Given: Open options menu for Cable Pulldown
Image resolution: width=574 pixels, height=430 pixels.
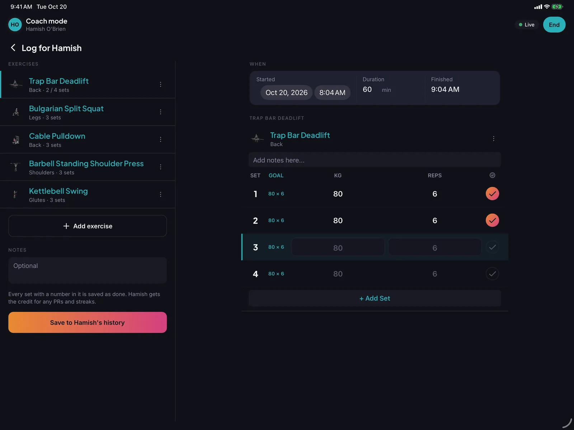Looking at the screenshot, I should (x=160, y=139).
